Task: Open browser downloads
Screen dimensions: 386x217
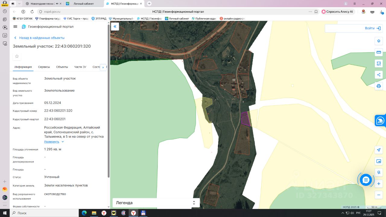Action: click(381, 12)
